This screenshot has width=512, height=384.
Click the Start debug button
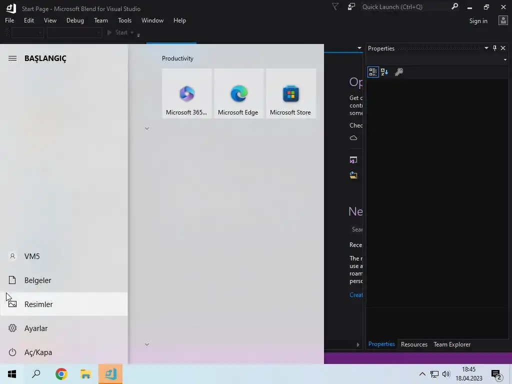click(118, 32)
